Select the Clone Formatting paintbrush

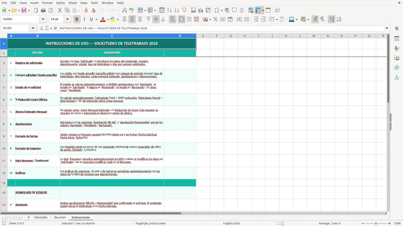click(x=86, y=10)
